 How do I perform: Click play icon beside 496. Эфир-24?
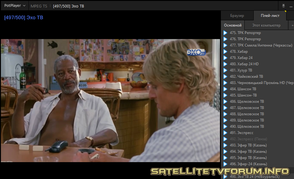pos(225,164)
